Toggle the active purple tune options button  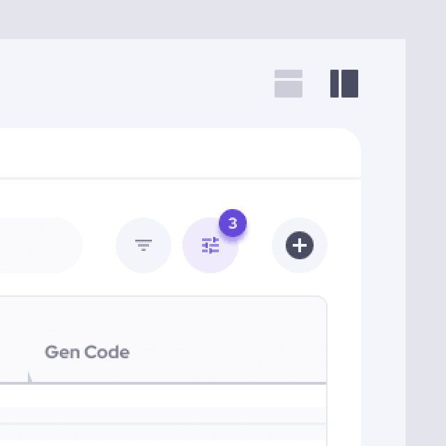click(210, 245)
